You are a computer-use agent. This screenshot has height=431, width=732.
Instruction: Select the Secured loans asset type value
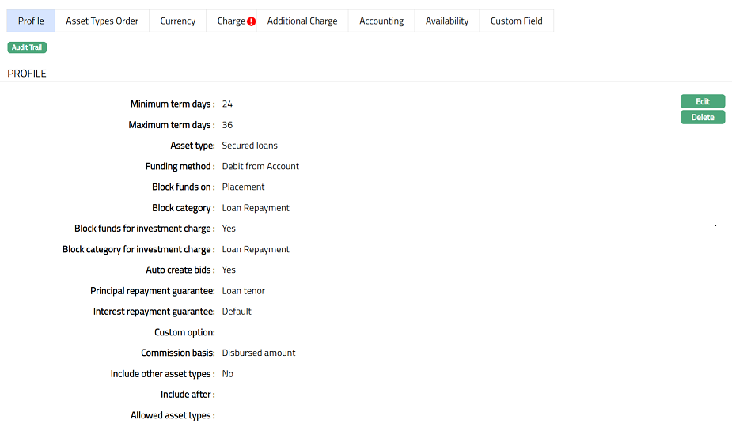[x=249, y=146]
